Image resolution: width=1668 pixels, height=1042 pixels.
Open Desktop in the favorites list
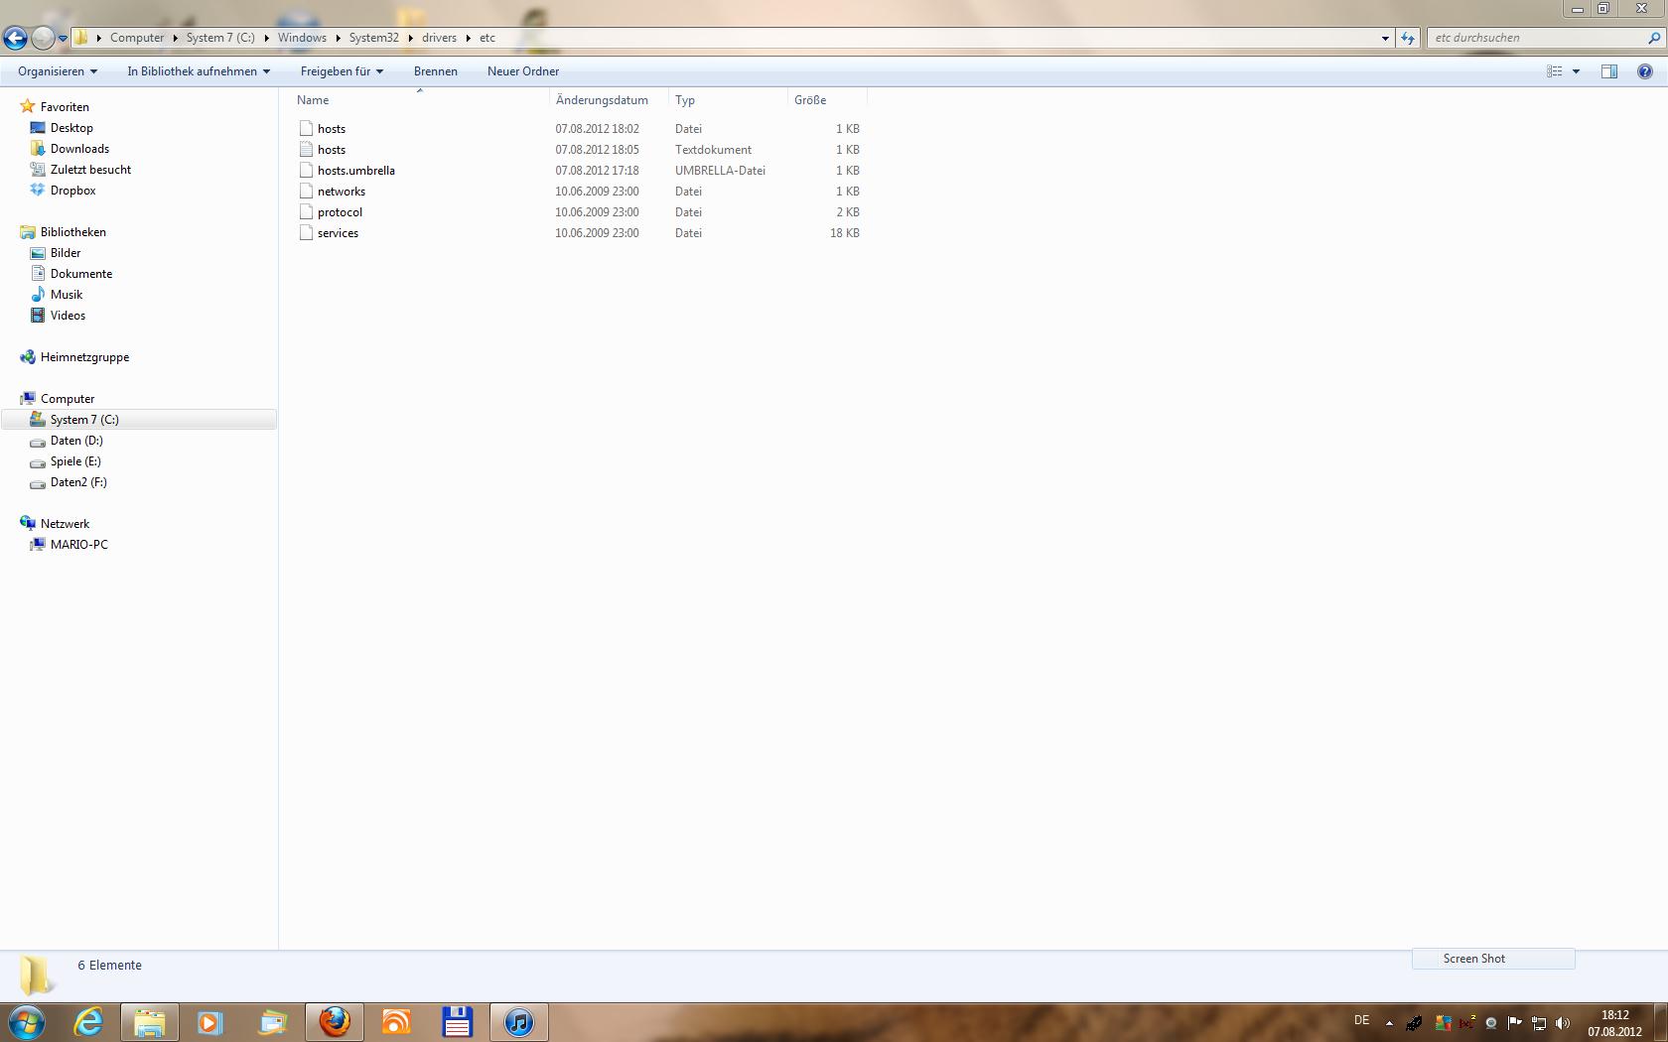71,128
